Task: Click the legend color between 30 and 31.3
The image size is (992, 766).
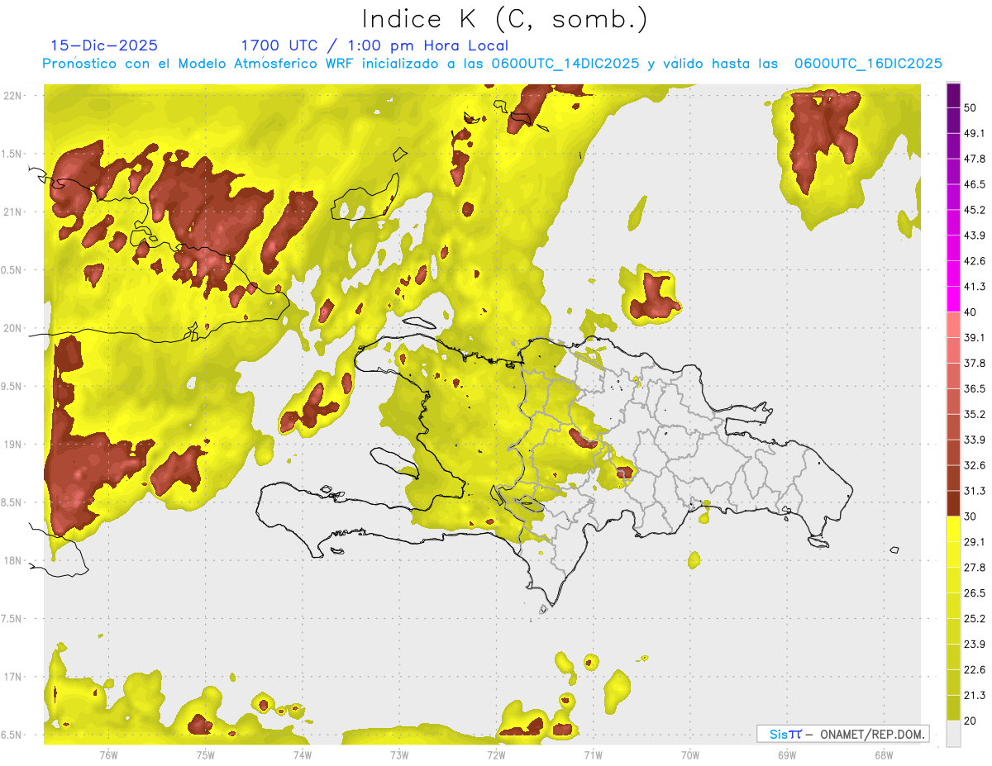Action: pyautogui.click(x=953, y=503)
